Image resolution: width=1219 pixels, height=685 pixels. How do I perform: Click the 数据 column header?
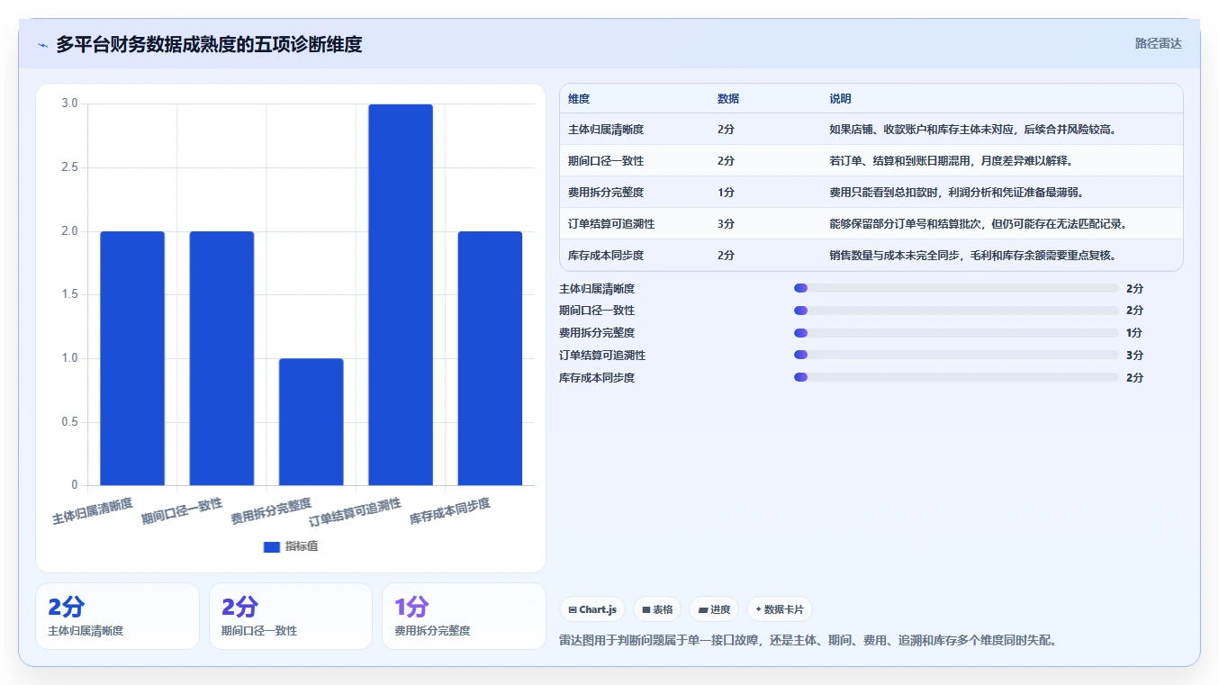pos(728,99)
